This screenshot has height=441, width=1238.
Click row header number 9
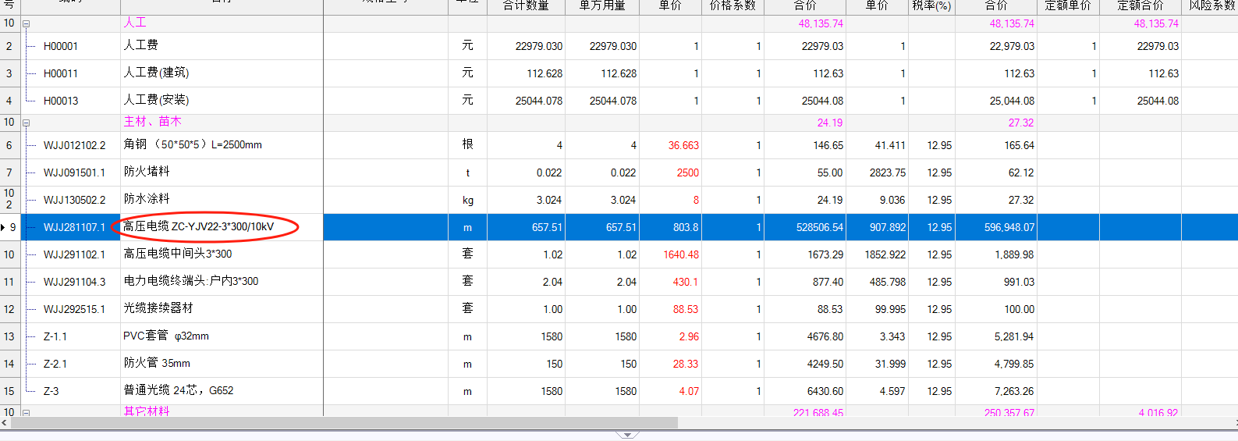(x=12, y=227)
